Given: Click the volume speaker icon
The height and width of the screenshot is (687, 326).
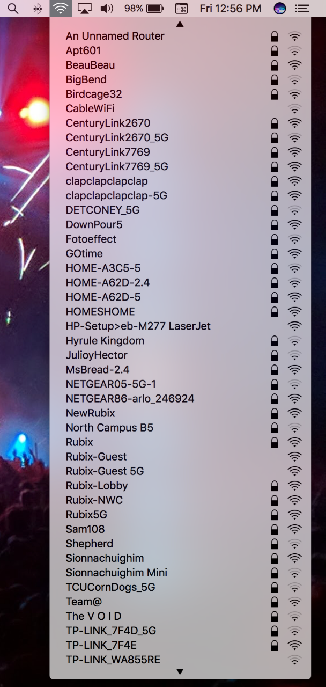Looking at the screenshot, I should coord(107,9).
